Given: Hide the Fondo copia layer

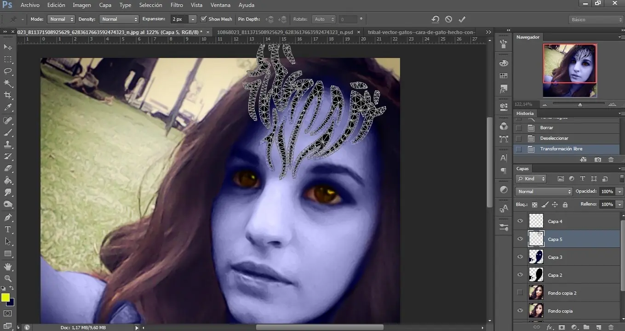Looking at the screenshot, I should tap(520, 311).
